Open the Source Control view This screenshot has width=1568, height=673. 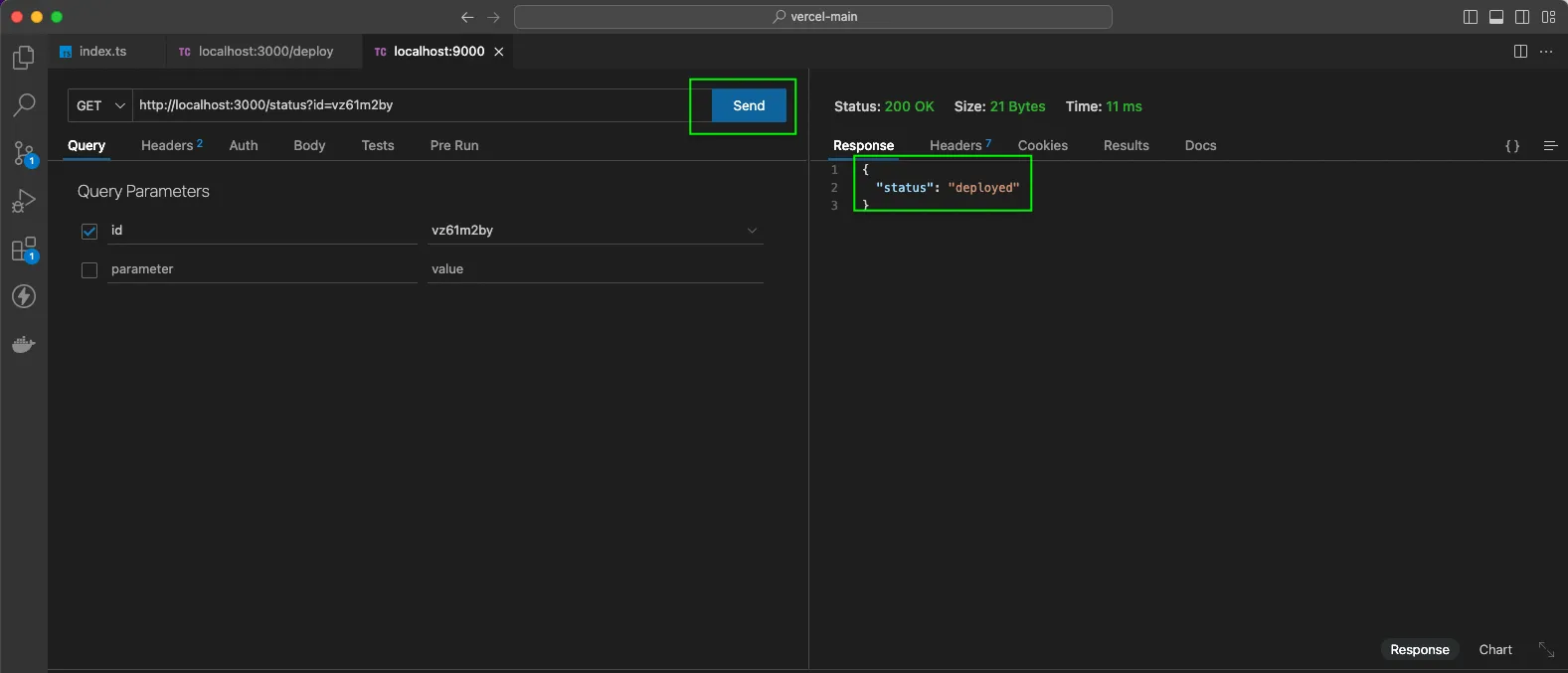tap(24, 152)
